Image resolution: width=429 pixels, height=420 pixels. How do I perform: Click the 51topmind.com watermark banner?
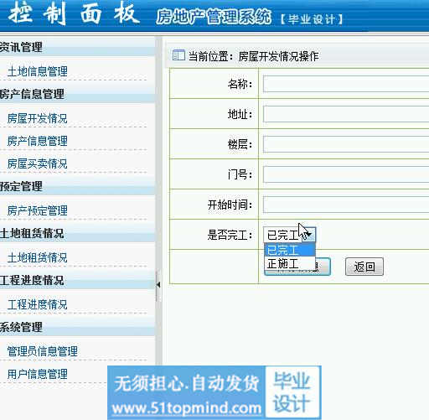click(214, 392)
